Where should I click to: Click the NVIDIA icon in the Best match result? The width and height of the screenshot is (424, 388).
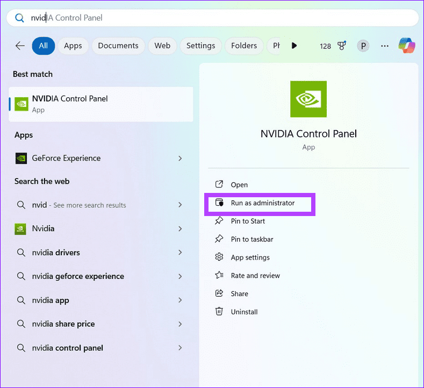[x=21, y=104]
